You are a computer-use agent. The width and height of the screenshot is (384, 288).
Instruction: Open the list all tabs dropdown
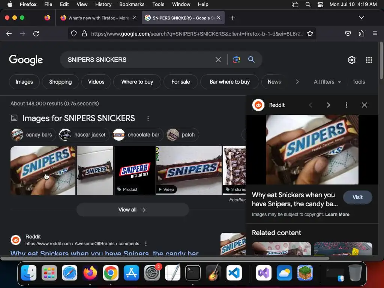point(361,18)
